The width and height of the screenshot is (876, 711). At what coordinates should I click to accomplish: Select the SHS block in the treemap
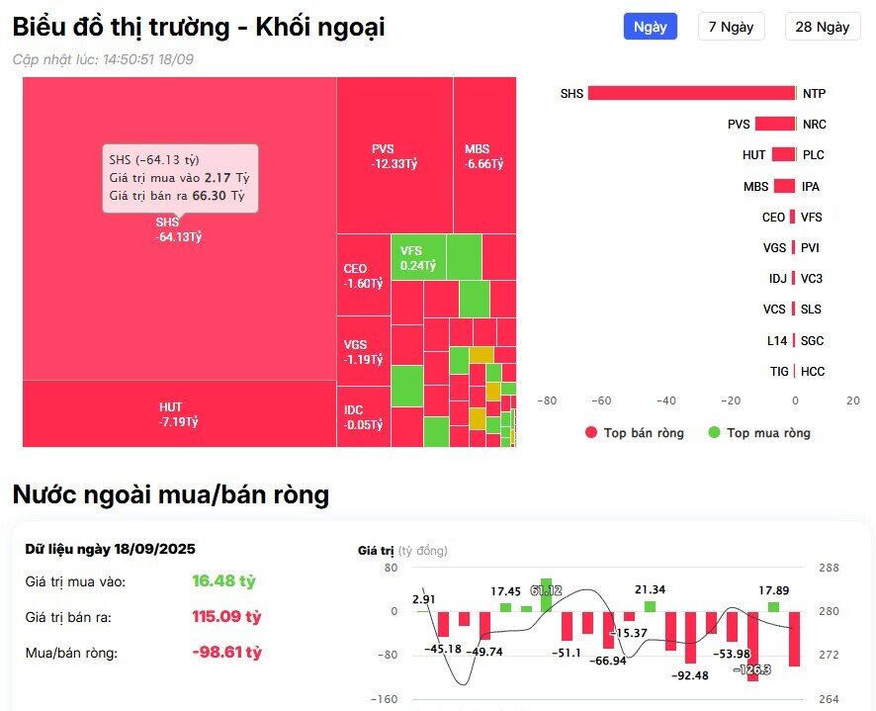168,227
